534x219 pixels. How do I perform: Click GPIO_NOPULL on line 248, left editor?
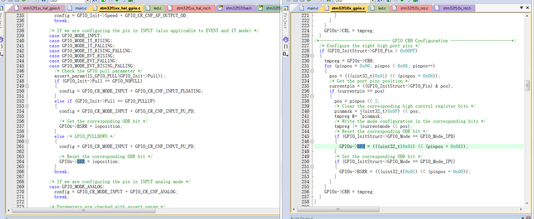coord(126,81)
